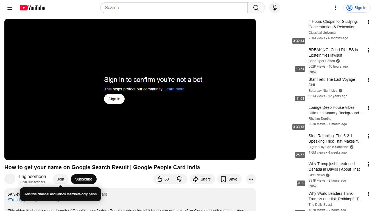This screenshot has height=211, width=375.
Task: Click the #Trending hashtag link
Action: (x=16, y=200)
